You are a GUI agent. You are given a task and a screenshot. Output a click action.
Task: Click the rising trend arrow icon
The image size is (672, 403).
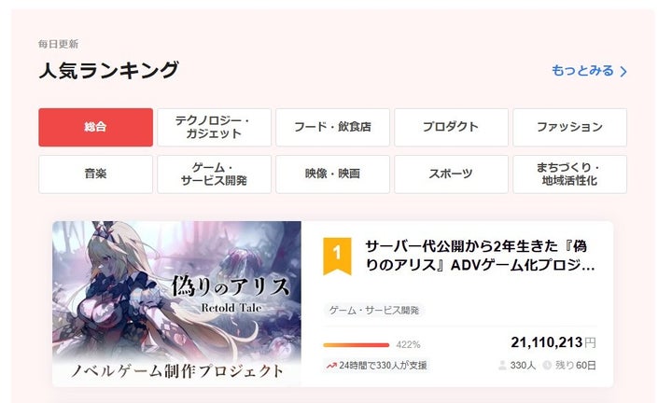(x=331, y=366)
